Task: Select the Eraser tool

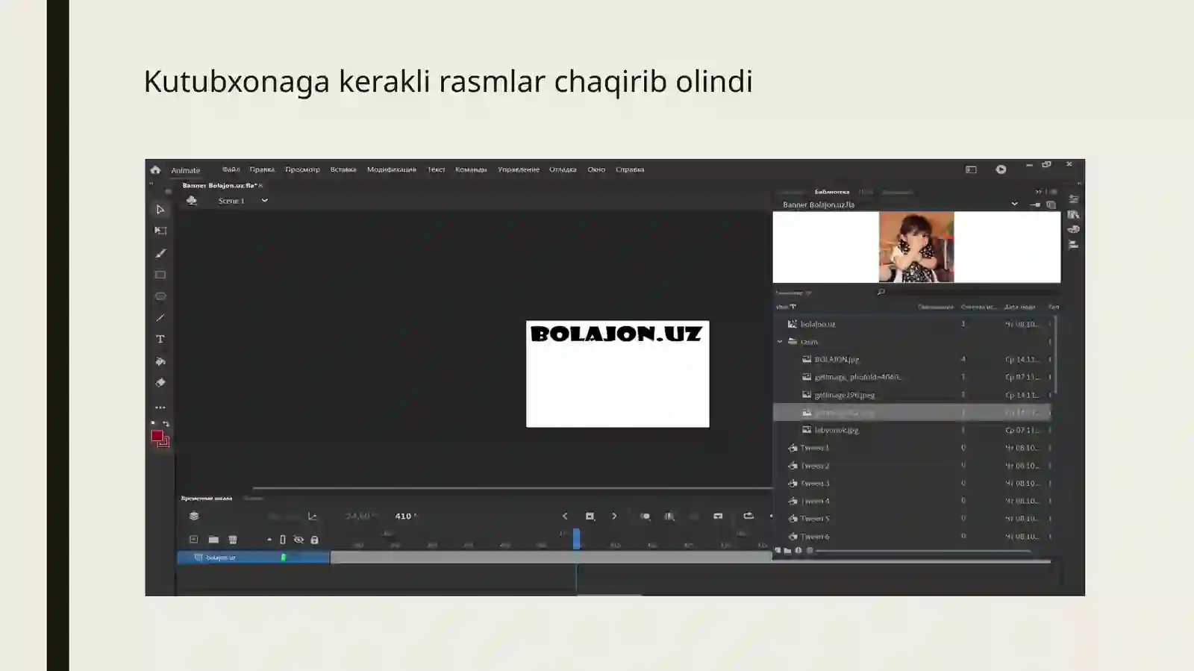Action: click(160, 382)
